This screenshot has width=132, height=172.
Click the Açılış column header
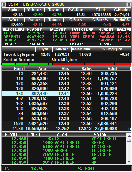(x=13, y=10)
